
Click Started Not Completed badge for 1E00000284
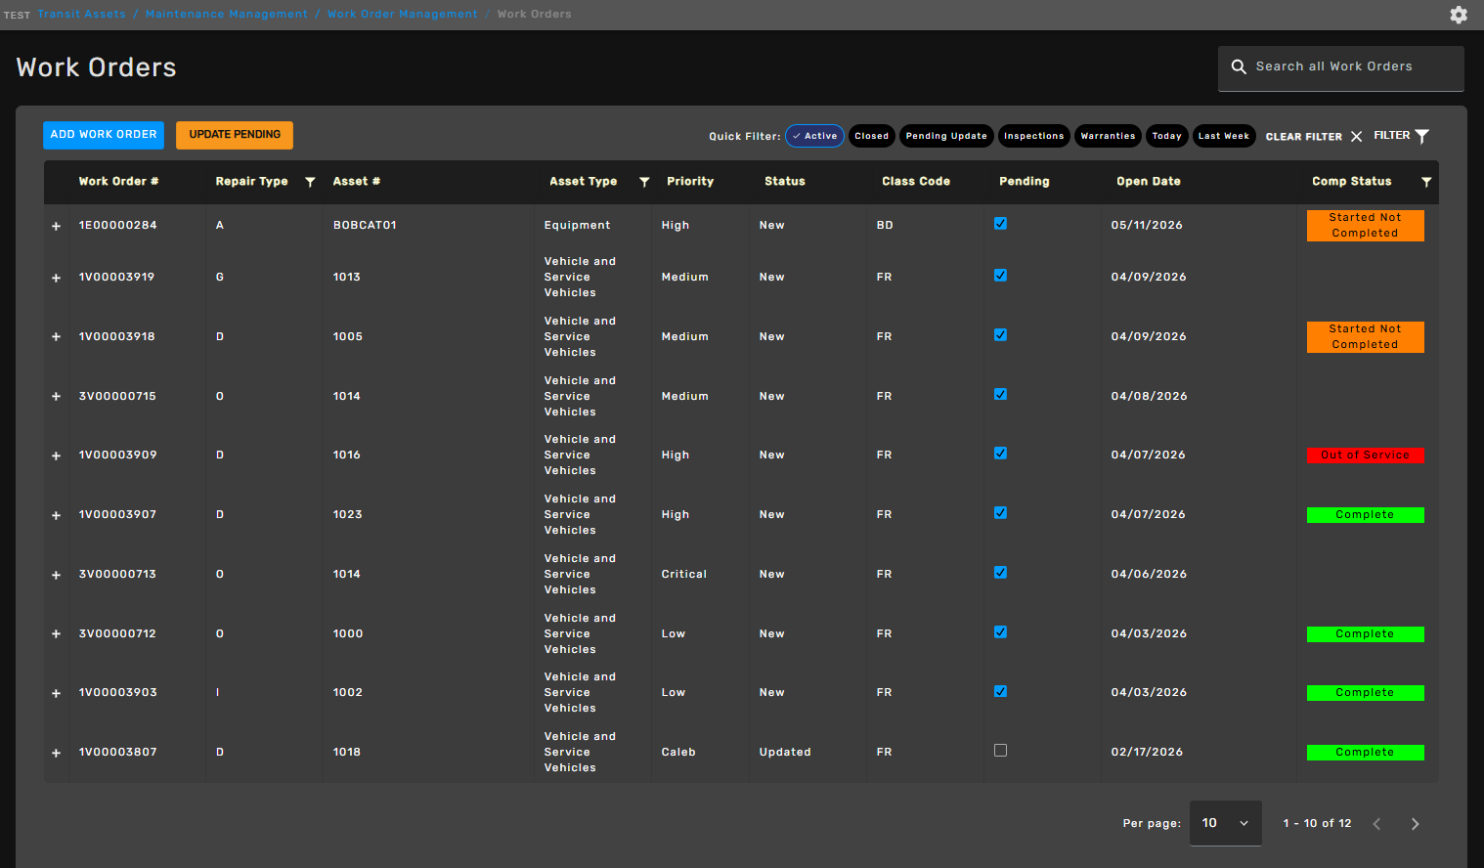[1366, 226]
